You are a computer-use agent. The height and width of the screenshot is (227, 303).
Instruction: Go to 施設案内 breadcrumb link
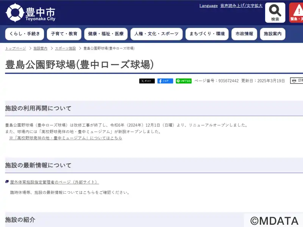point(40,48)
